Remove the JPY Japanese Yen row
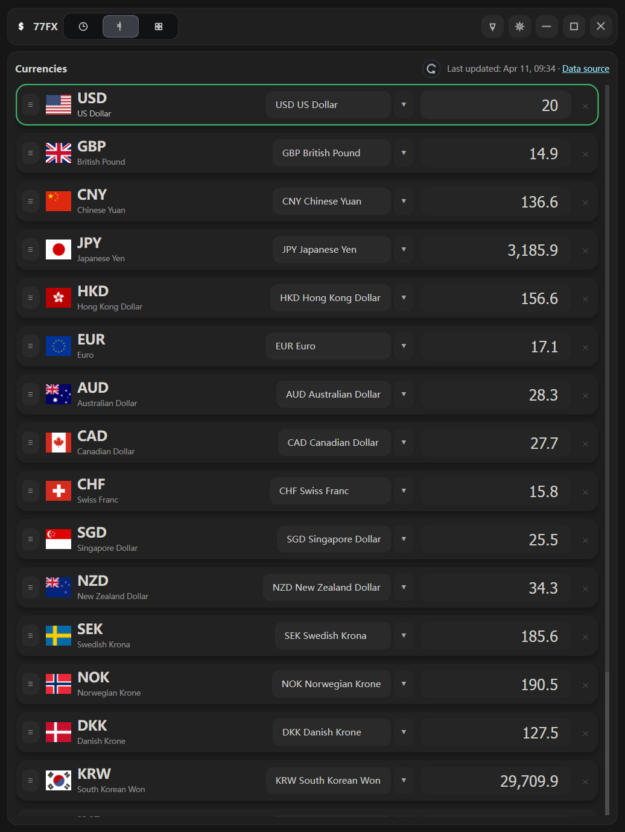Image resolution: width=625 pixels, height=832 pixels. [585, 250]
